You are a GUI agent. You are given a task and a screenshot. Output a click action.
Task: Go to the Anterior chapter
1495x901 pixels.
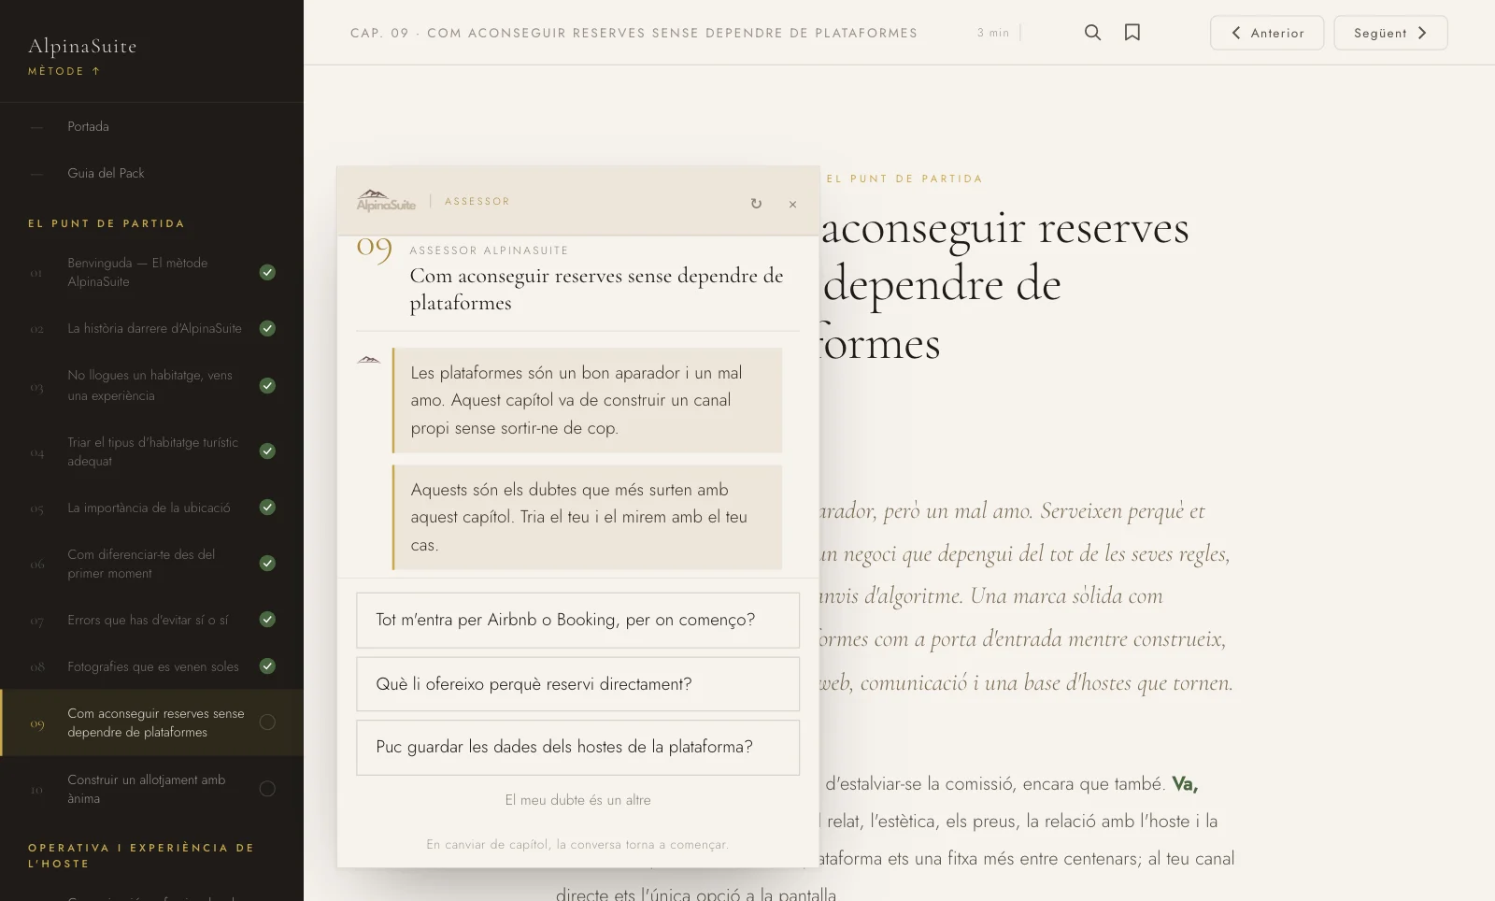click(1267, 33)
